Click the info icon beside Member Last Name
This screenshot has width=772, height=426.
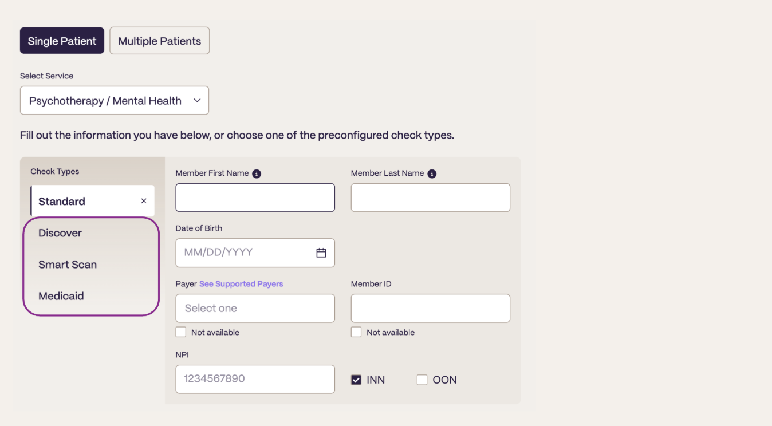432,173
